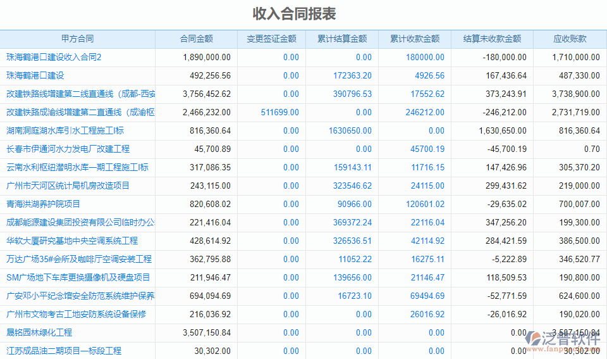The width and height of the screenshot is (607, 359).
Task: Click the 甲方合同 column header
Action: tap(77, 39)
